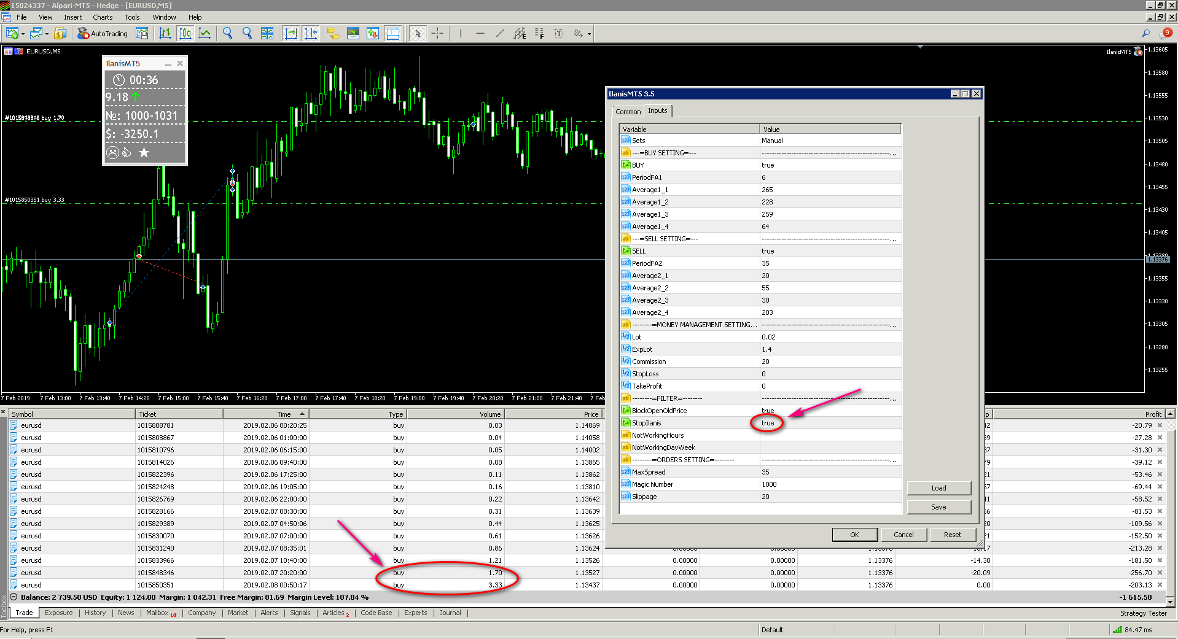Open the History tab in Toolbox
The height and width of the screenshot is (639, 1178).
click(95, 613)
